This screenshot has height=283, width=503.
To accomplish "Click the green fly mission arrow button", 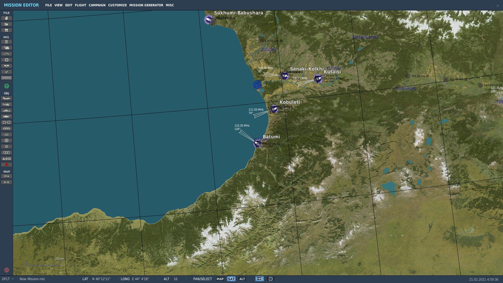I will click(x=7, y=86).
